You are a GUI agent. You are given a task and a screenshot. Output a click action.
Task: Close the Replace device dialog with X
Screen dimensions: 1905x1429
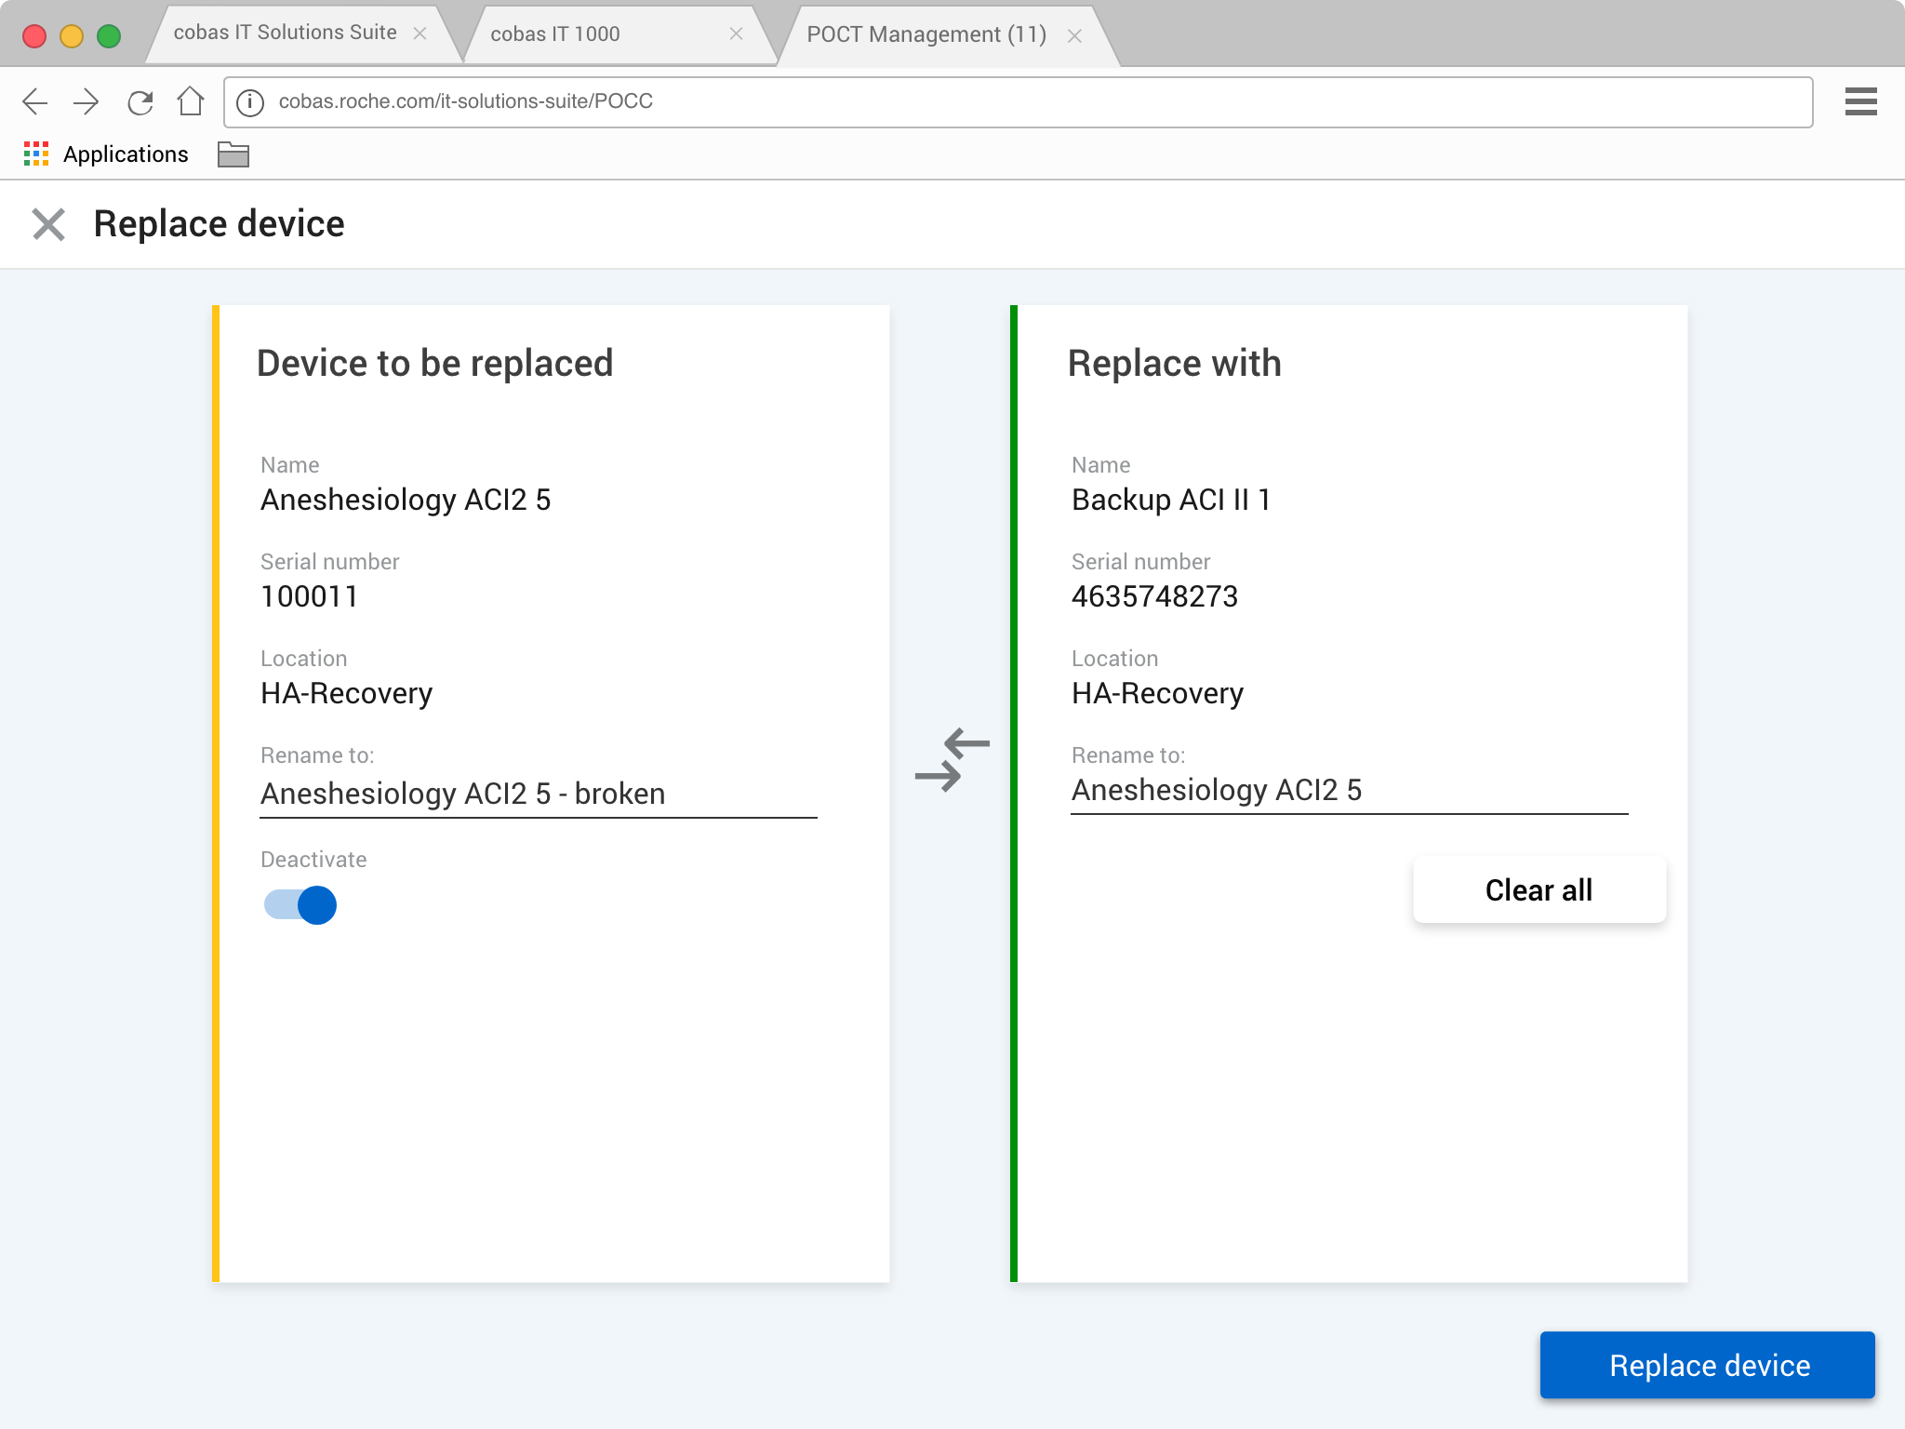click(x=48, y=224)
